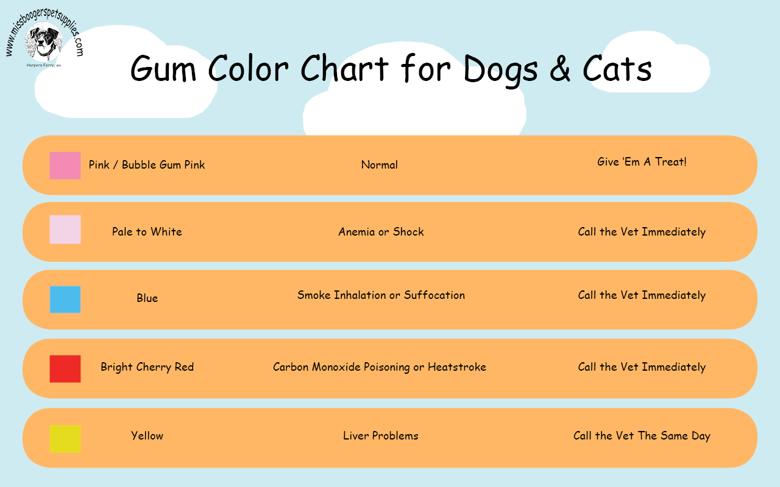Viewport: 780px width, 487px height.
Task: Click the 'Normal' condition text
Action: click(379, 165)
